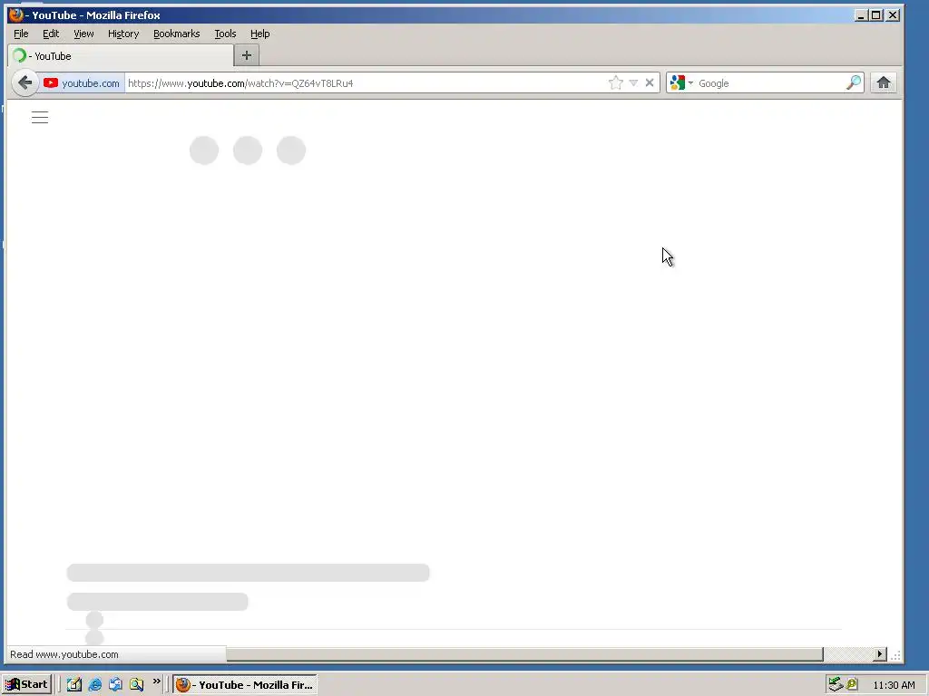929x696 pixels.
Task: Click the Google search input field
Action: (770, 82)
